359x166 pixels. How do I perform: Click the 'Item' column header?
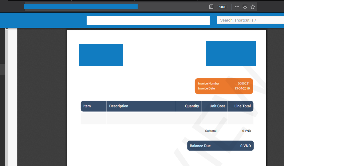(x=87, y=106)
